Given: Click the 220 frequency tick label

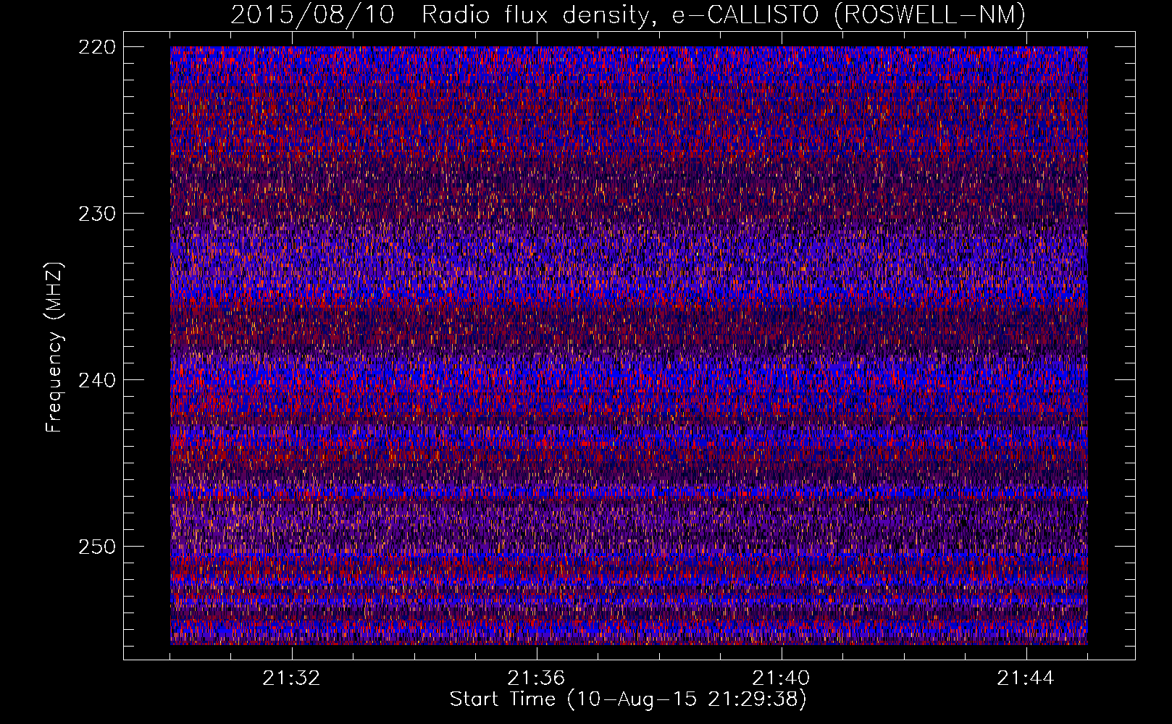Looking at the screenshot, I should pyautogui.click(x=96, y=47).
